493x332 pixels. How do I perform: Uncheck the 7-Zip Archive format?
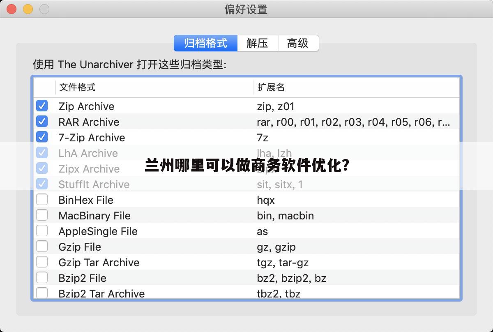[x=42, y=137]
